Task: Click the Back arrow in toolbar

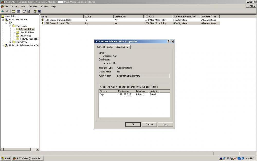Action: (x=3, y=11)
